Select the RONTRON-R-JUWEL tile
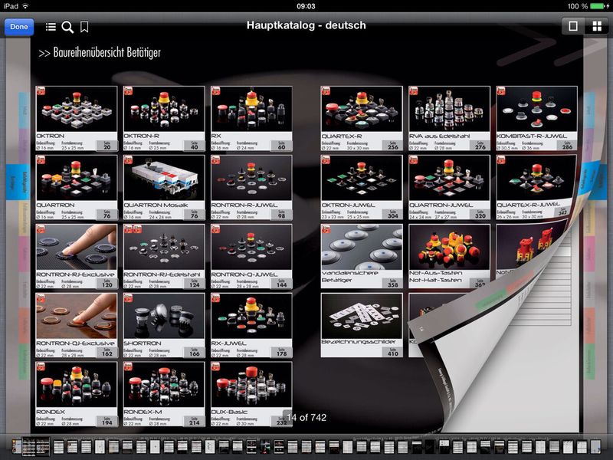 coord(251,187)
